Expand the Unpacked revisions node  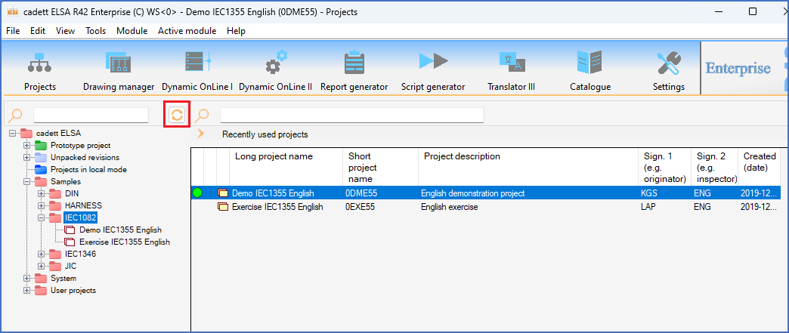coord(26,158)
